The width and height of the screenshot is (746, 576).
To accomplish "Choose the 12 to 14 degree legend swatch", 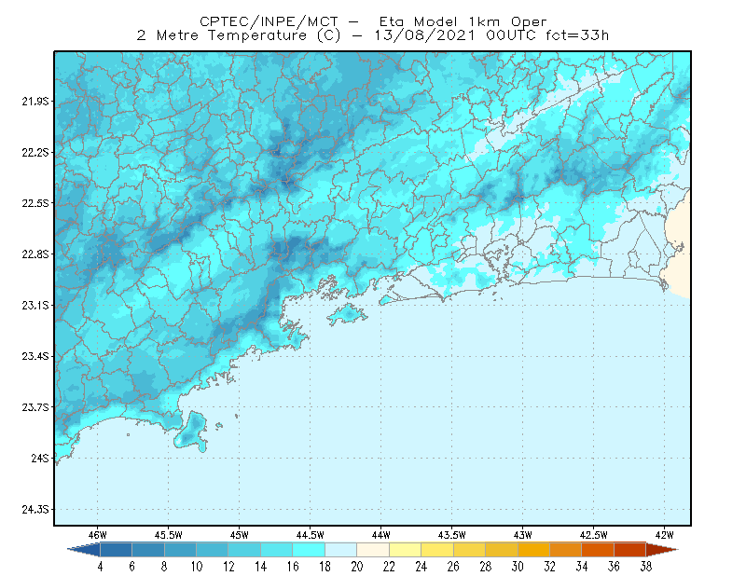I will click(244, 550).
